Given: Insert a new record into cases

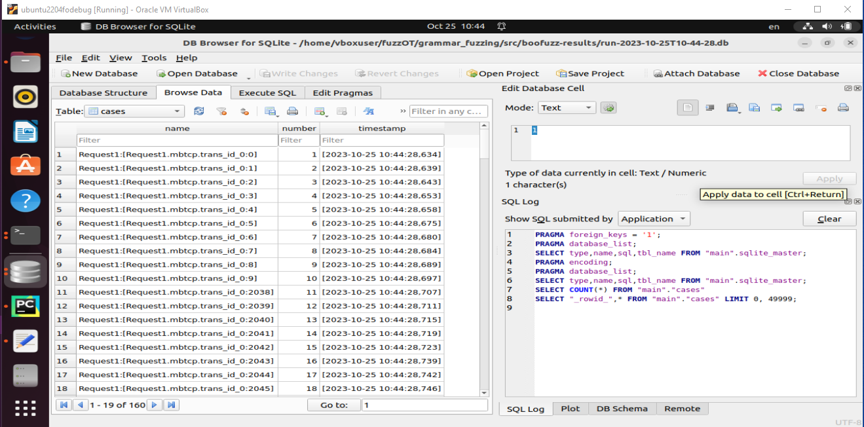Looking at the screenshot, I should (x=319, y=111).
